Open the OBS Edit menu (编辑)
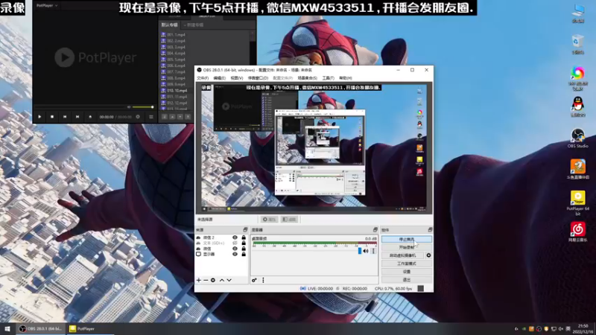Viewport: 596px width, 335px height. (219, 78)
